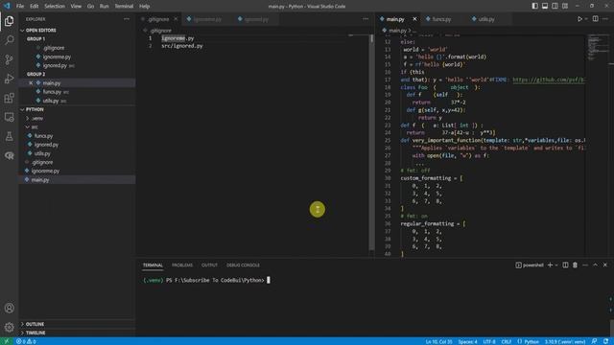Select Python interpreter 3.10.9 in status bar
Image resolution: width=614 pixels, height=345 pixels.
point(565,341)
